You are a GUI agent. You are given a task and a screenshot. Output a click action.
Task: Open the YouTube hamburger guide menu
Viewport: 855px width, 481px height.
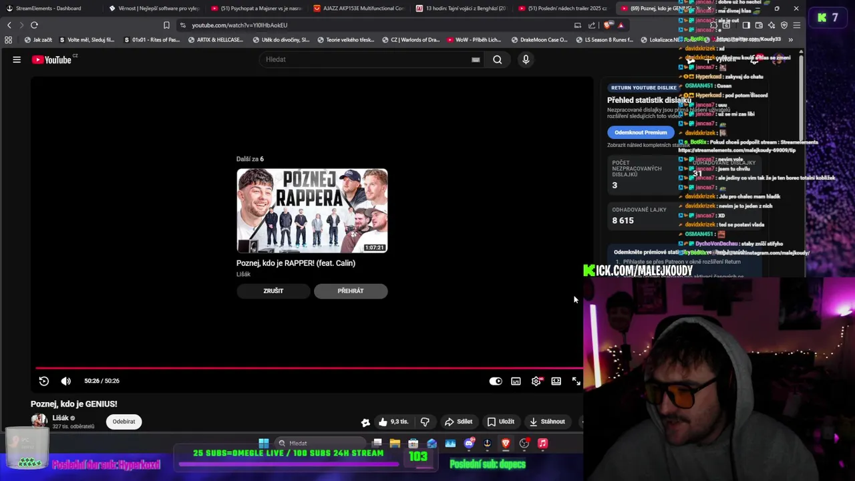[17, 59]
